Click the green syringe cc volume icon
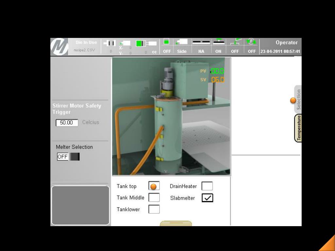Image resolution: width=335 pixels, height=251 pixels. tap(146, 43)
